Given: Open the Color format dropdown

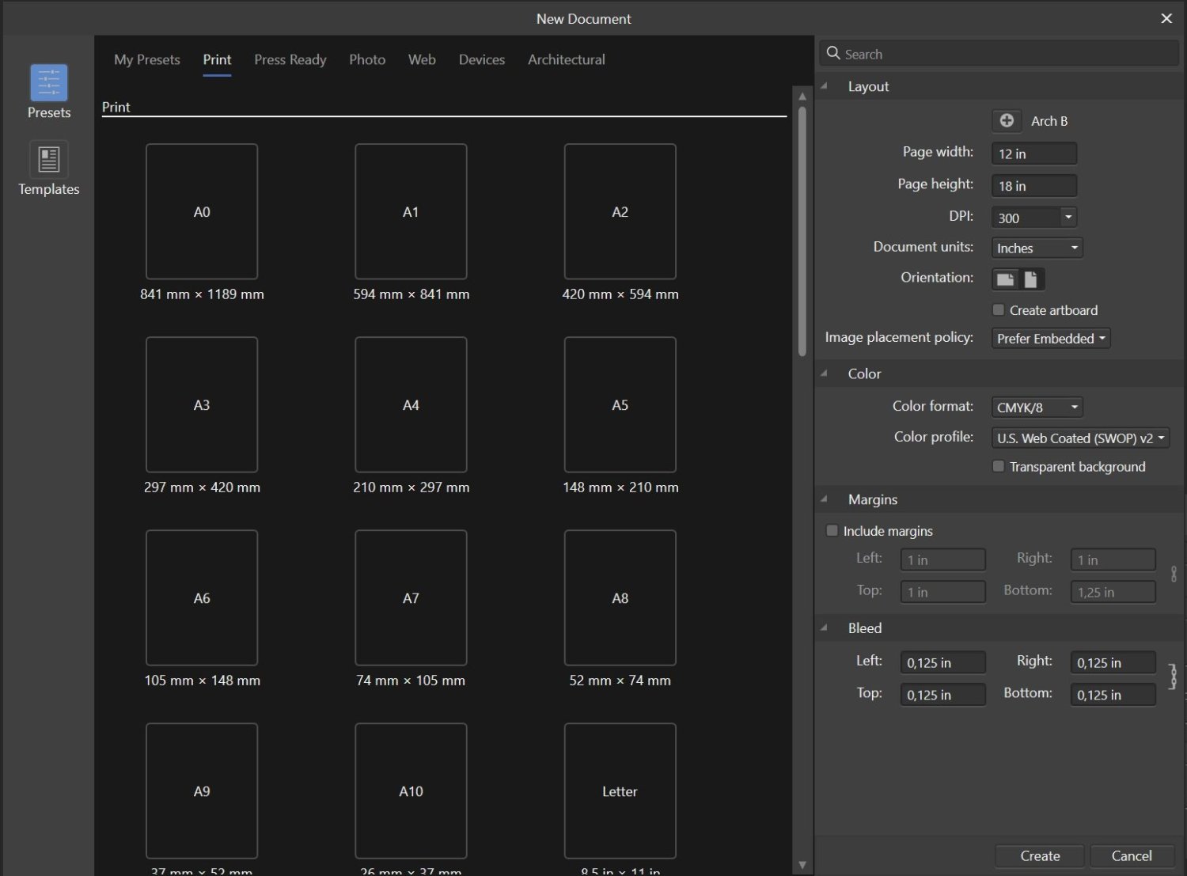Looking at the screenshot, I should pos(1036,407).
